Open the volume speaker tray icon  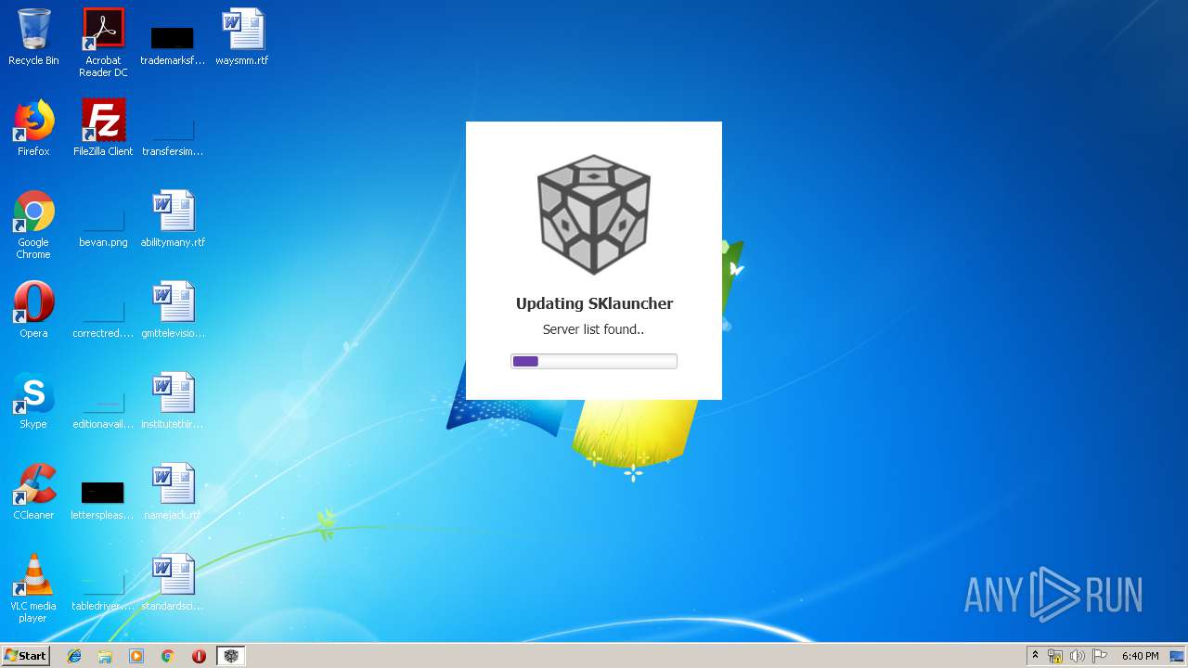(x=1078, y=656)
